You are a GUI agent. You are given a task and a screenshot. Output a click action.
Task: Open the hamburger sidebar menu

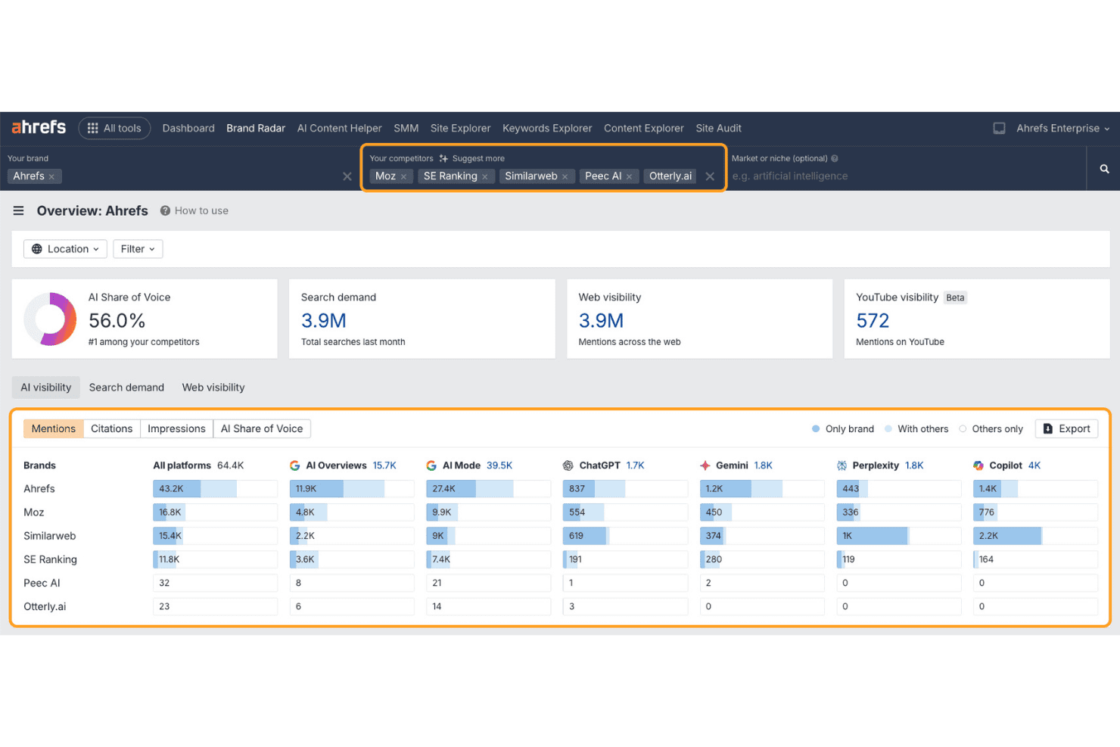18,210
